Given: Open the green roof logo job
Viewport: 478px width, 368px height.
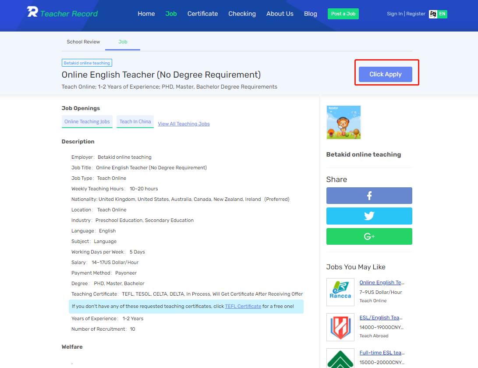Looking at the screenshot, I should (340, 358).
